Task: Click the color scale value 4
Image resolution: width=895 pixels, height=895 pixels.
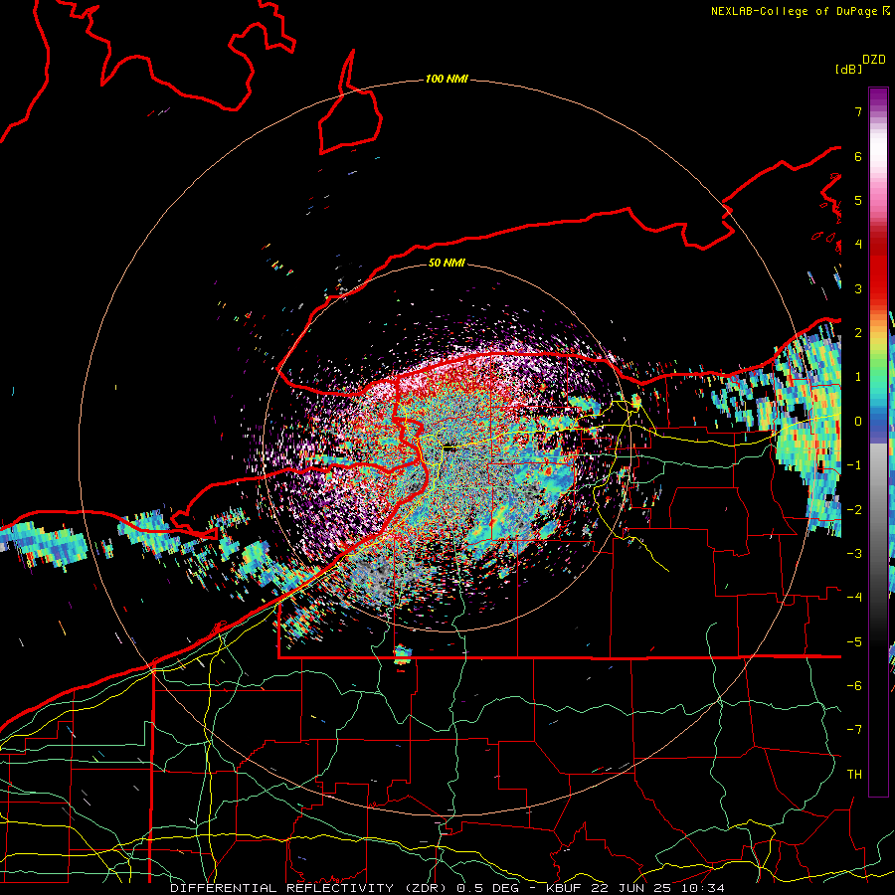Action: [858, 245]
